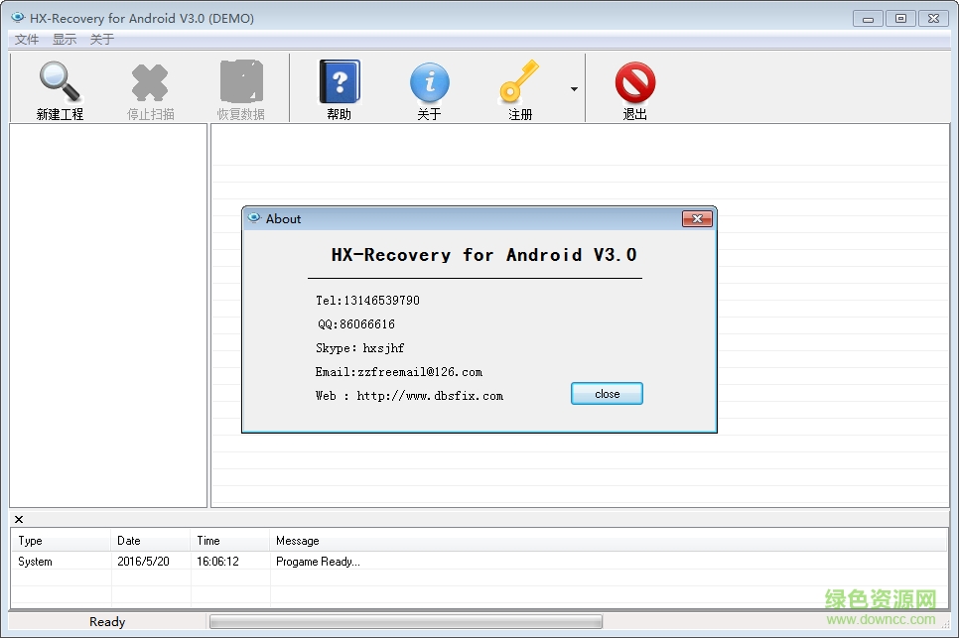The image size is (959, 638).
Task: Open 帮助 help book icon
Action: click(x=340, y=81)
